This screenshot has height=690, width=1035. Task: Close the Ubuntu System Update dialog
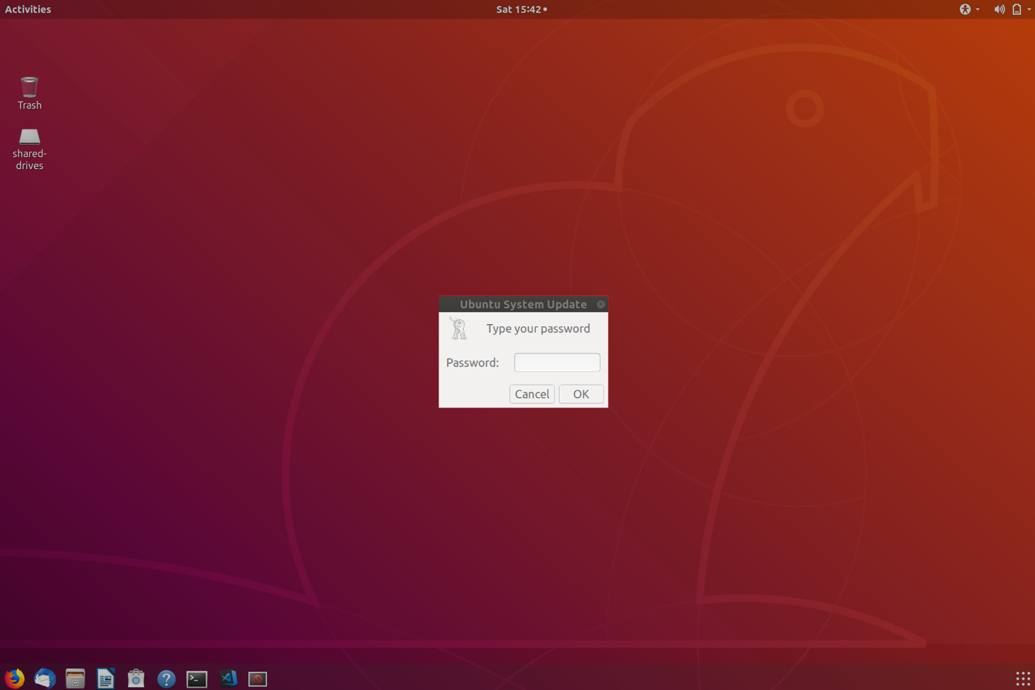pos(601,304)
